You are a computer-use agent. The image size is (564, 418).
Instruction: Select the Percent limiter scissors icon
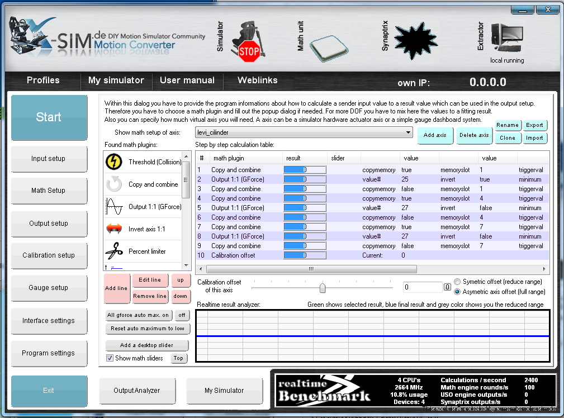(x=114, y=251)
